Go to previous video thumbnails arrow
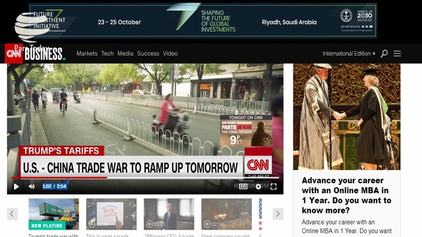422x237 pixels. (x=12, y=214)
